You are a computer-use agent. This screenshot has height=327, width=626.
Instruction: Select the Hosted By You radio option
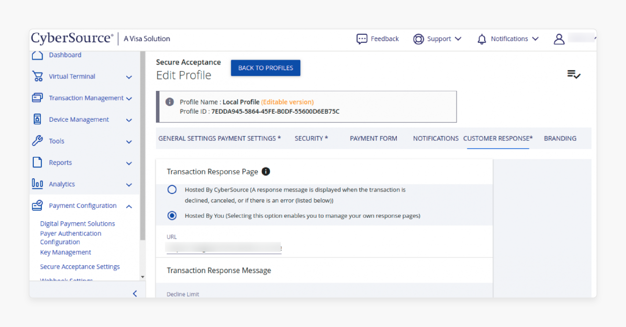[x=172, y=215]
